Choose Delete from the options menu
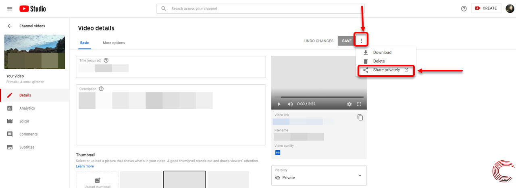The image size is (516, 188). coord(386,61)
